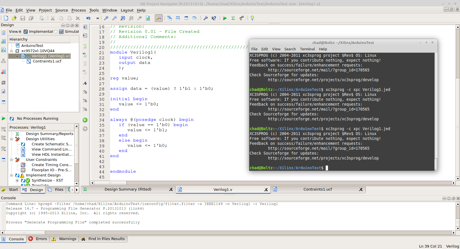The width and height of the screenshot is (460, 249).
Task: Switch to the Contraints1.ucf tab
Action: pyautogui.click(x=317, y=189)
